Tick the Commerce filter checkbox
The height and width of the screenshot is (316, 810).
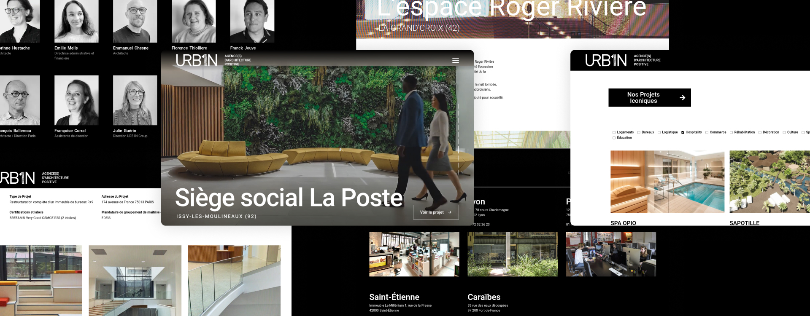click(x=707, y=132)
